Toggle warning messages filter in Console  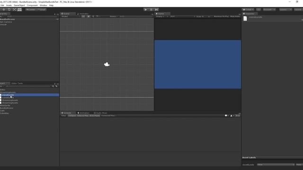pyautogui.click(x=232, y=116)
